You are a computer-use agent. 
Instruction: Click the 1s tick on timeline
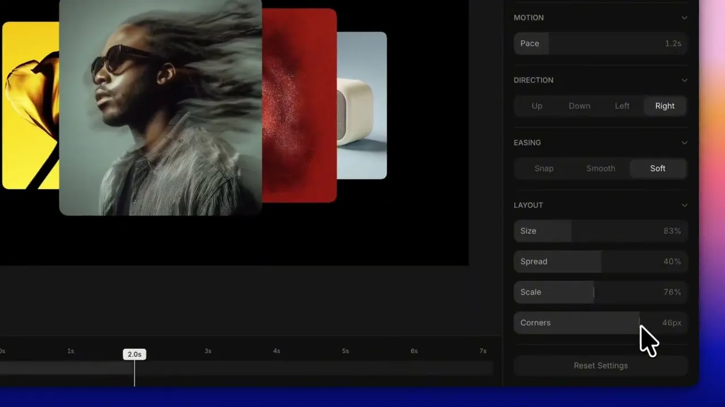70,351
